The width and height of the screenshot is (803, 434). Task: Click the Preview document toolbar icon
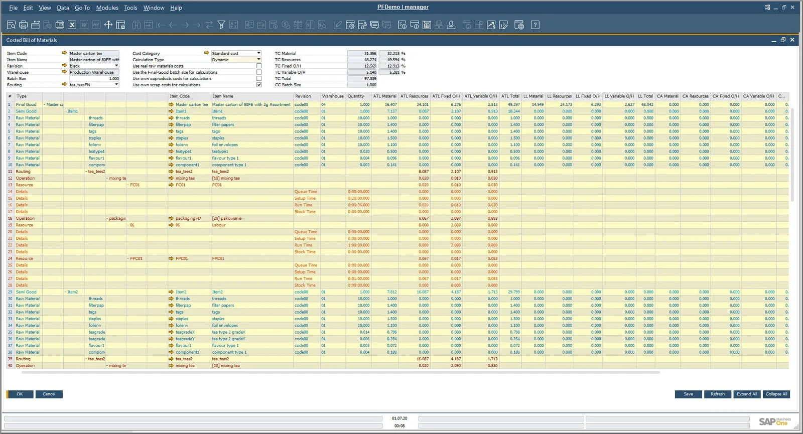(11, 25)
